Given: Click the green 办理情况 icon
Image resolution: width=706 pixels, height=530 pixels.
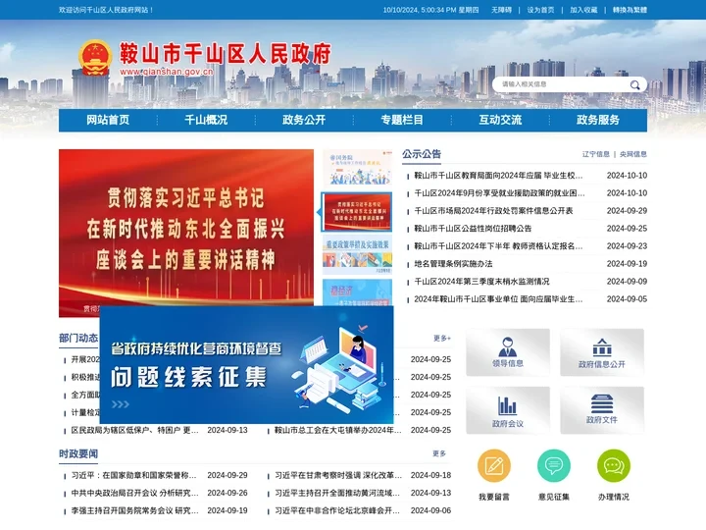Looking at the screenshot, I should click(614, 466).
